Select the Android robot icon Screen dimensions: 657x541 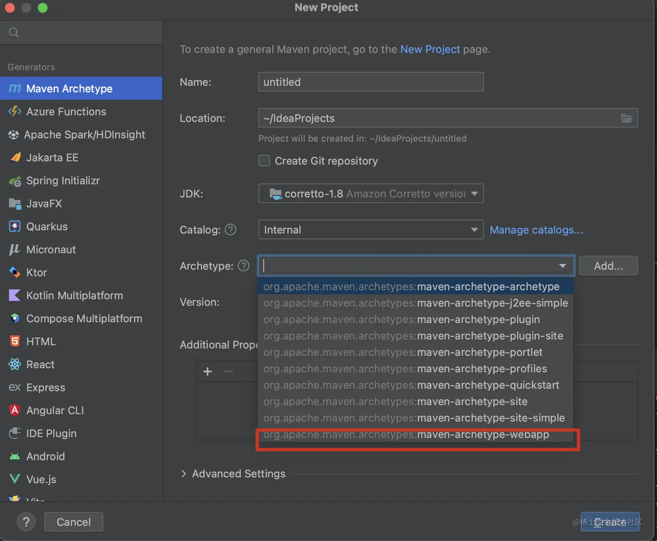click(x=15, y=456)
